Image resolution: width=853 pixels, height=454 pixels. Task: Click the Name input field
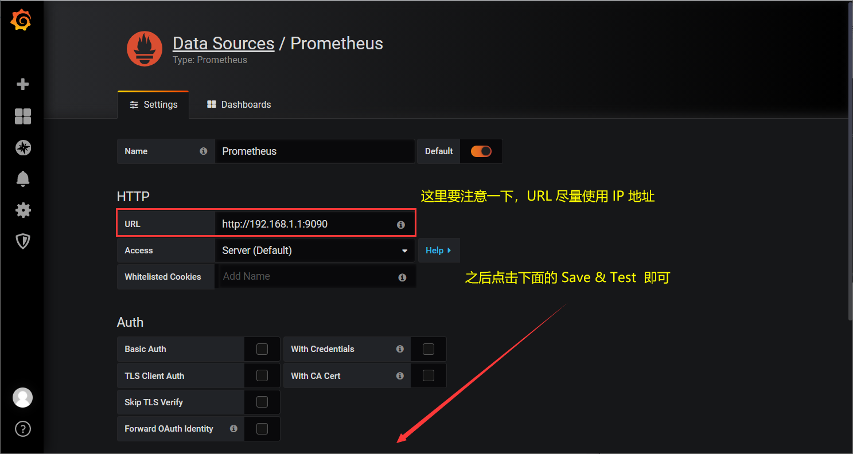pyautogui.click(x=315, y=151)
